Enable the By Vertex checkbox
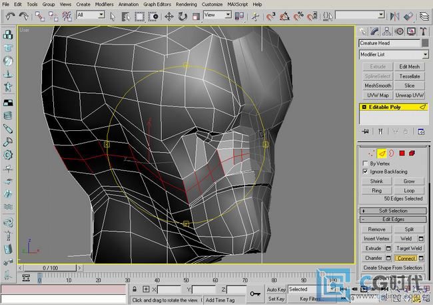Image resolution: width=433 pixels, height=305 pixels. (365, 163)
